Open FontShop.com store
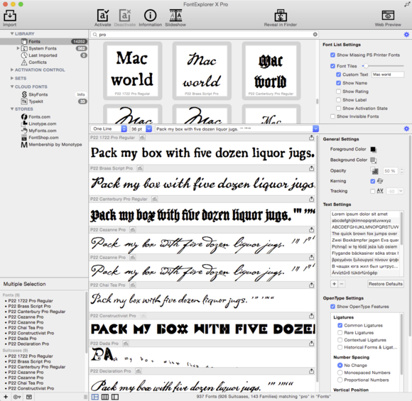This screenshot has width=412, height=401. (43, 138)
